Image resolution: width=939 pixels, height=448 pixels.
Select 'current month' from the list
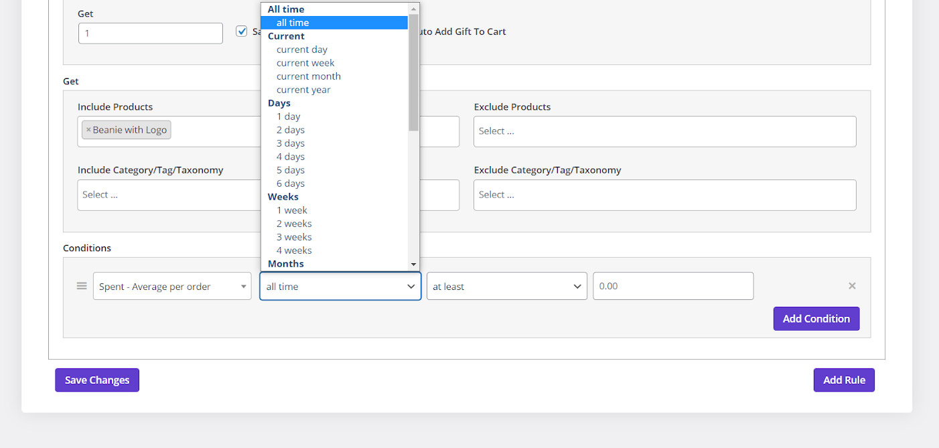(308, 76)
